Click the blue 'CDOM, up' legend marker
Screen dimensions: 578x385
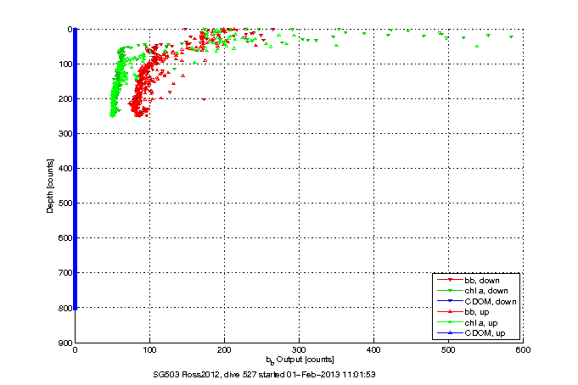point(450,335)
